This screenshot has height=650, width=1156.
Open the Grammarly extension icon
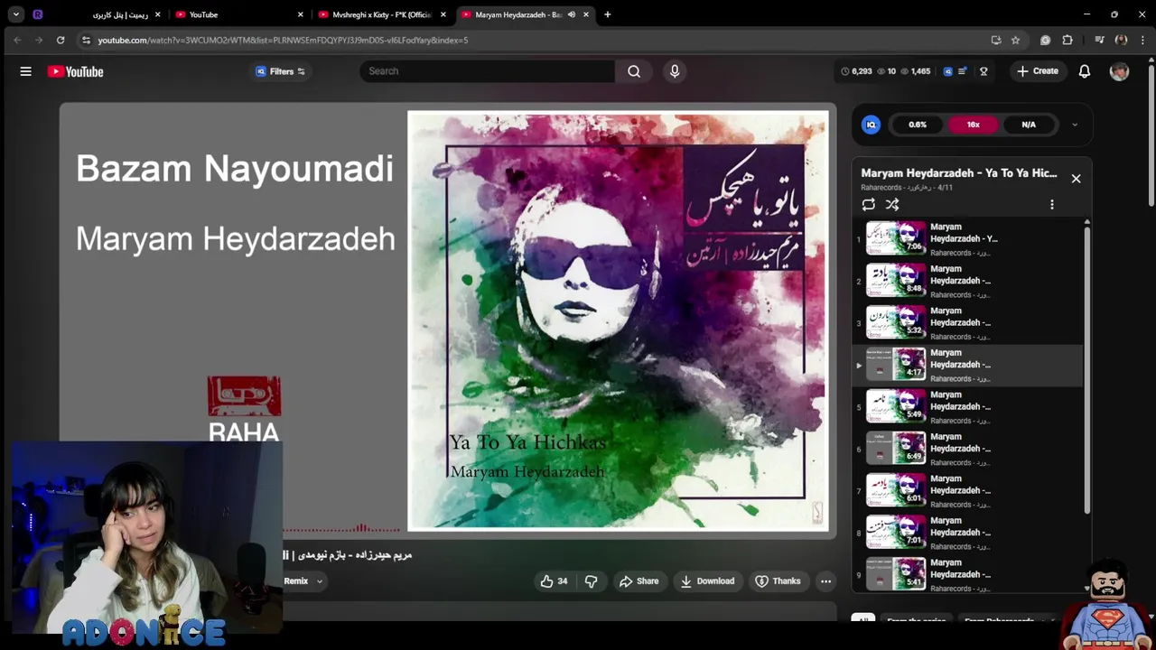(1045, 40)
